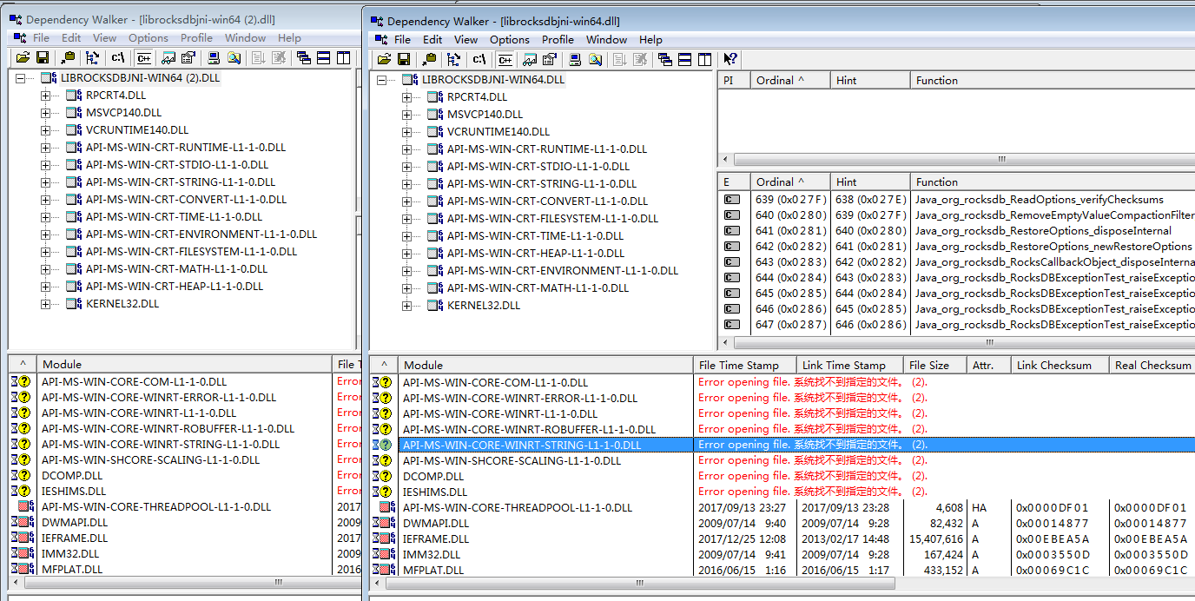This screenshot has height=601, width=1195.
Task: Expand VCRUNTIME140.DLL in front window tree
Action: point(406,131)
